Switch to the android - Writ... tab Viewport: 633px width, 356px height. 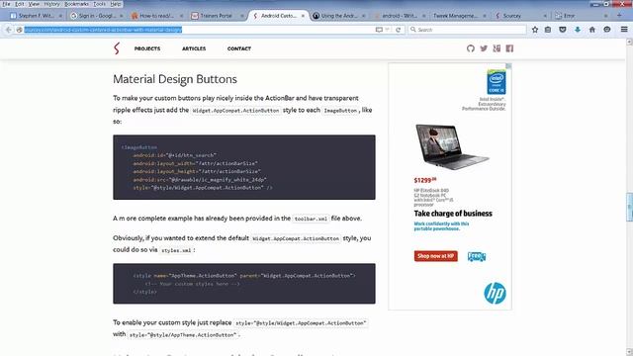click(x=399, y=16)
